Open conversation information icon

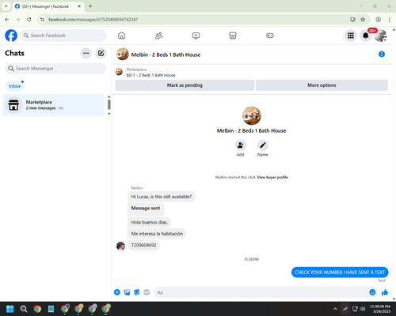382,55
